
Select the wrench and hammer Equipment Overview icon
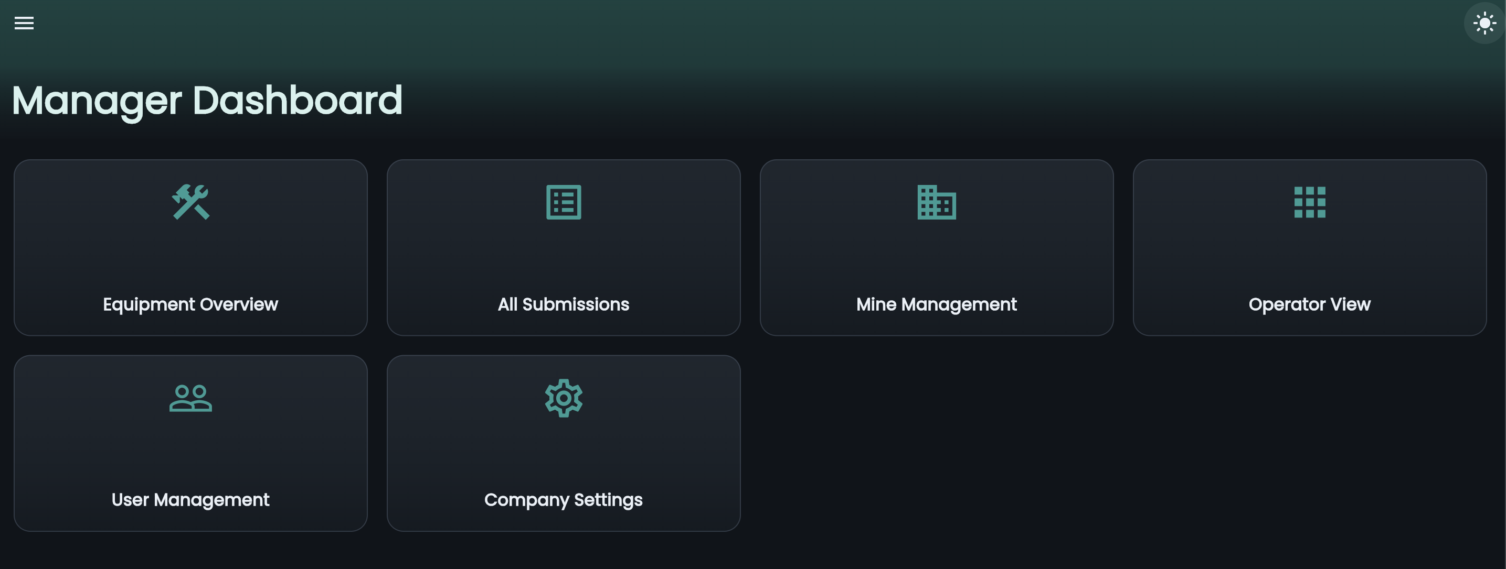point(190,203)
